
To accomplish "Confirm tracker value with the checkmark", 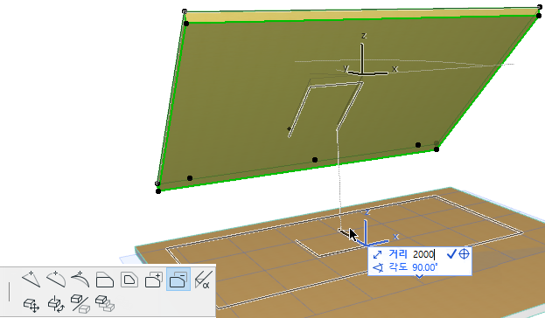I will point(451,253).
